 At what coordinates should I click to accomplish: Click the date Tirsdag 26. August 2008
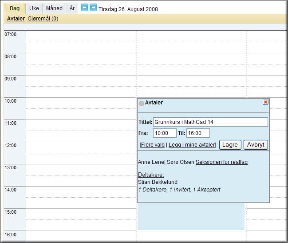pos(128,9)
